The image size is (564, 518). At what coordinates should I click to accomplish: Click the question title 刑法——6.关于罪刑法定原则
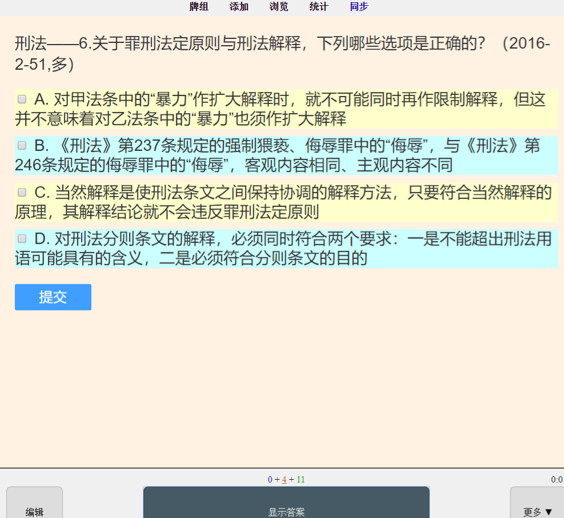click(282, 54)
